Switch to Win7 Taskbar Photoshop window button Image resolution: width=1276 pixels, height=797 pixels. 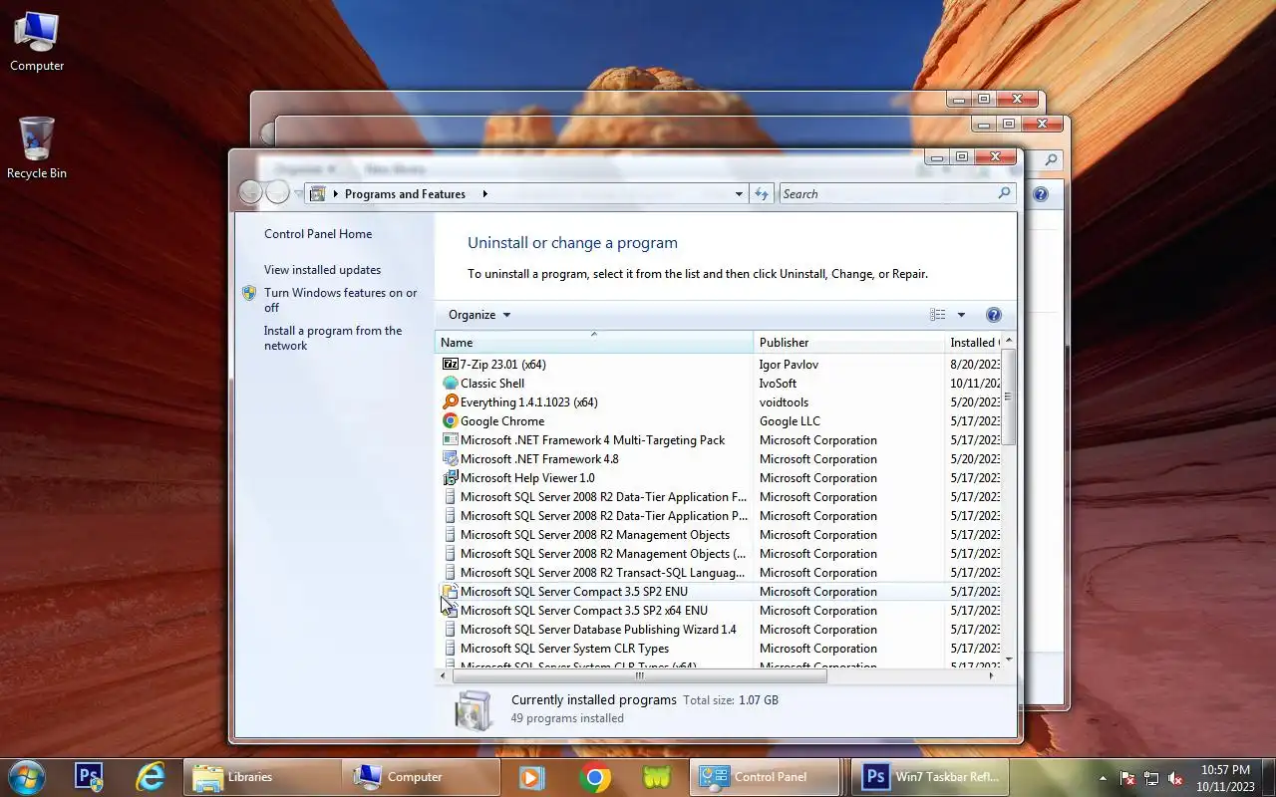931,777
